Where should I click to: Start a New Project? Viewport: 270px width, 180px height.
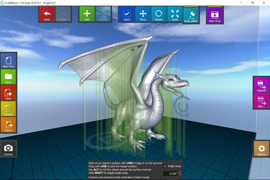[8, 61]
